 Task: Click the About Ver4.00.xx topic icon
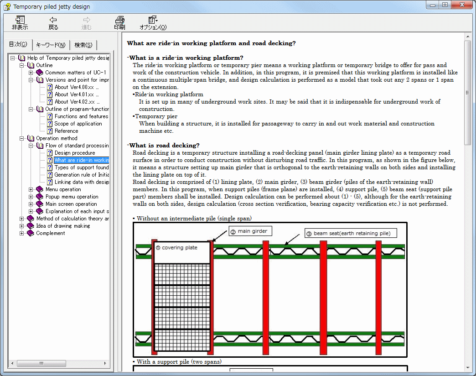click(x=50, y=87)
